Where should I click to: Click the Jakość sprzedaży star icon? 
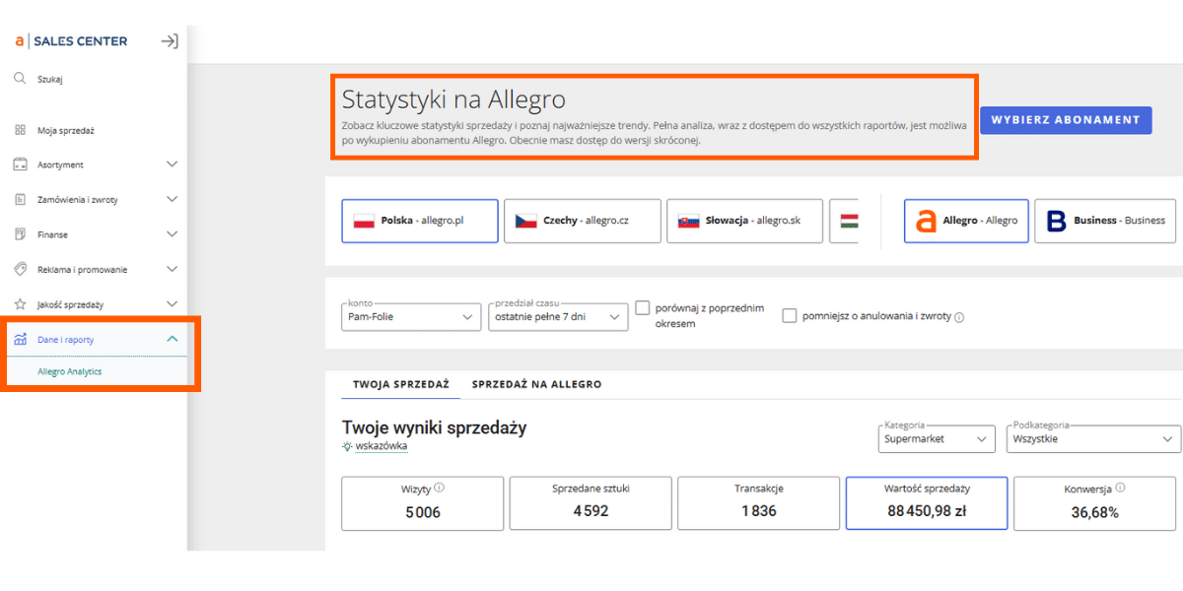[20, 304]
